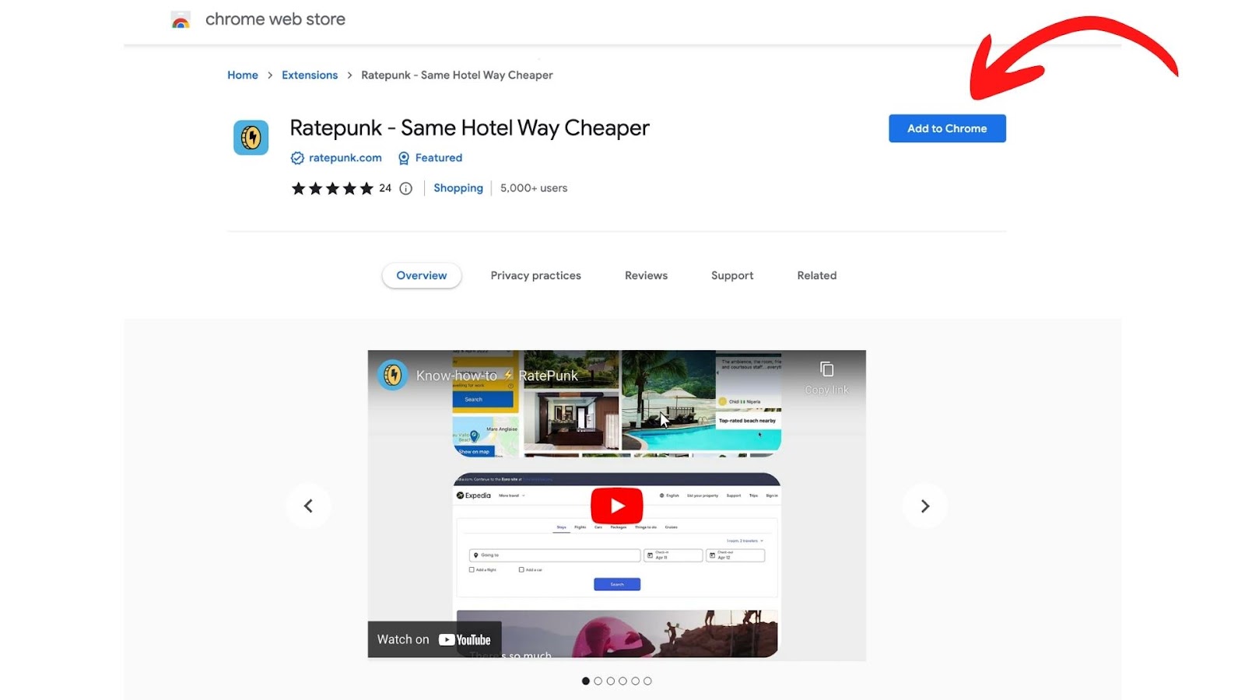Select the second carousel dot
Viewport: 1245px width, 700px height.
tap(598, 681)
